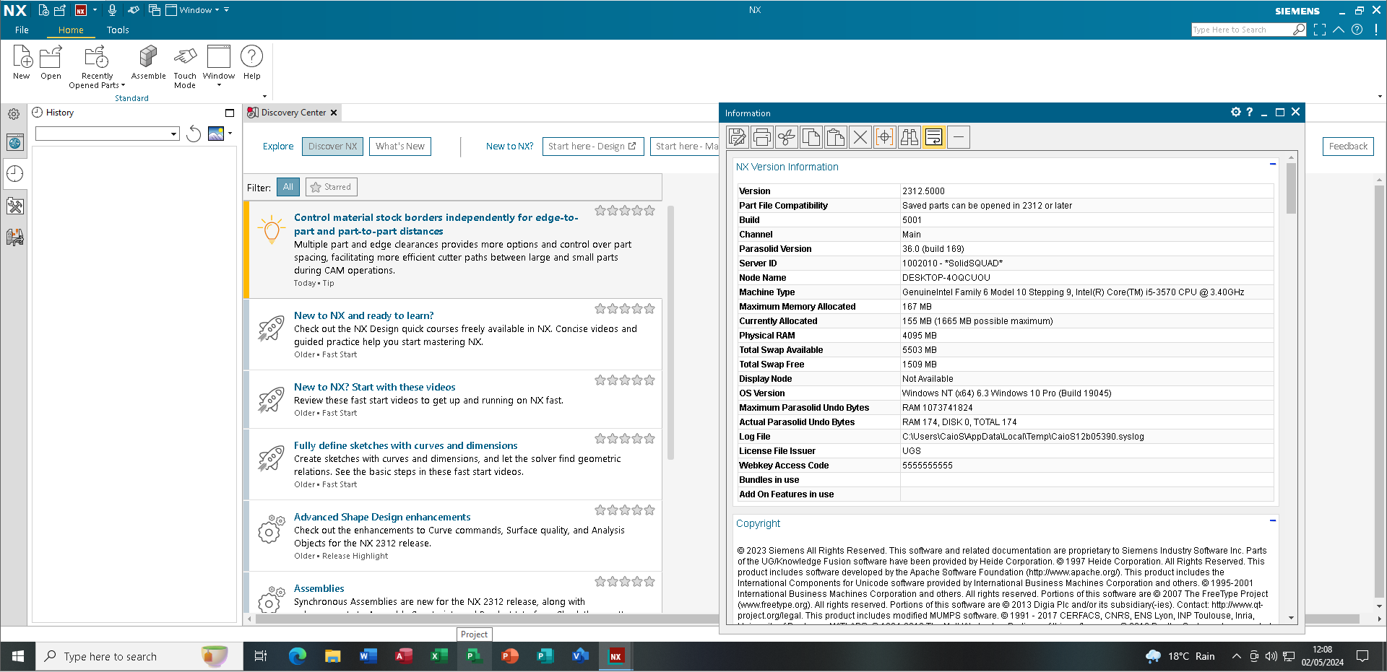Open the History clock resource tab
The height and width of the screenshot is (672, 1387).
tap(15, 174)
